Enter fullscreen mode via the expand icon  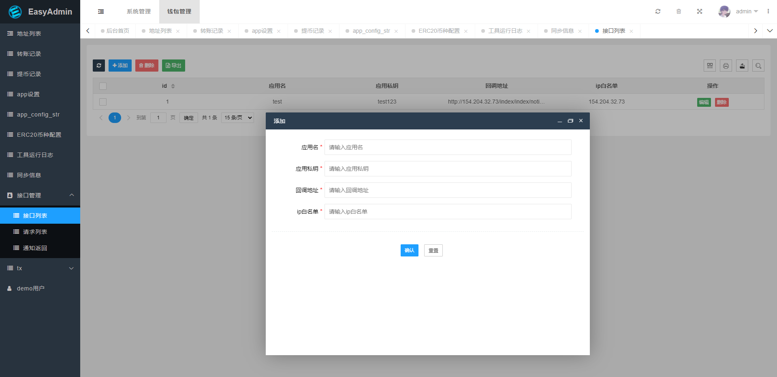pyautogui.click(x=700, y=11)
